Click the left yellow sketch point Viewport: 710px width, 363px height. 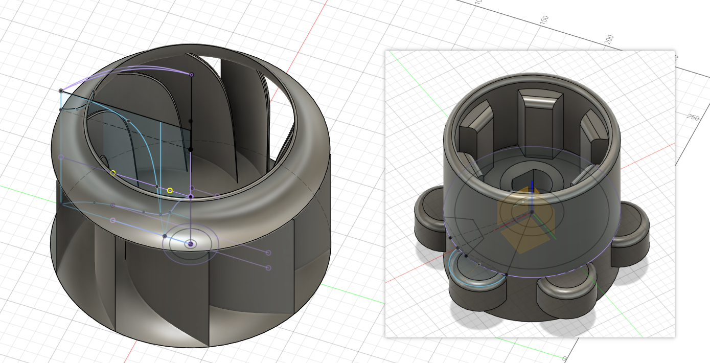tap(113, 173)
